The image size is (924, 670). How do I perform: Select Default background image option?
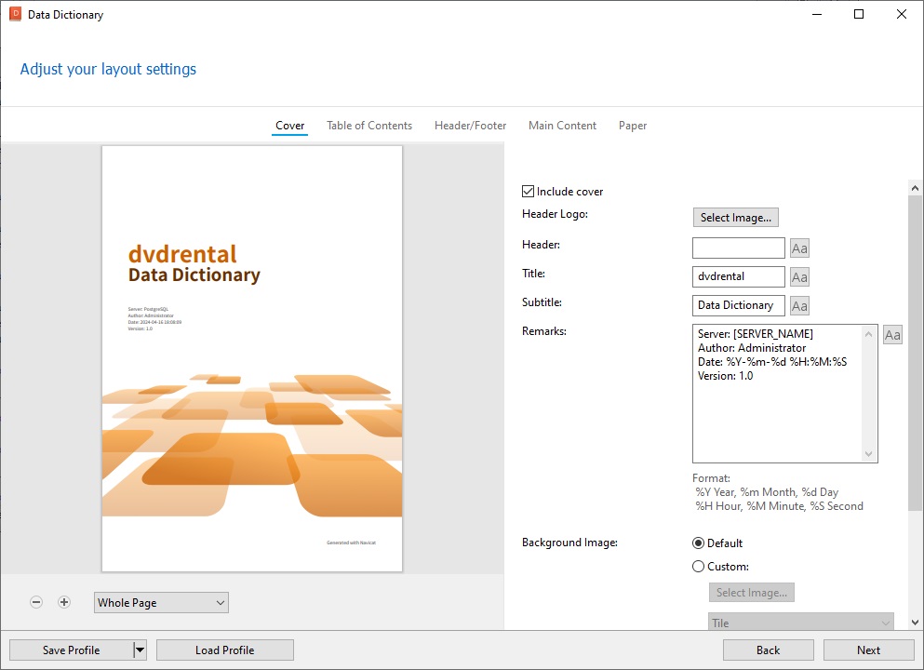698,543
